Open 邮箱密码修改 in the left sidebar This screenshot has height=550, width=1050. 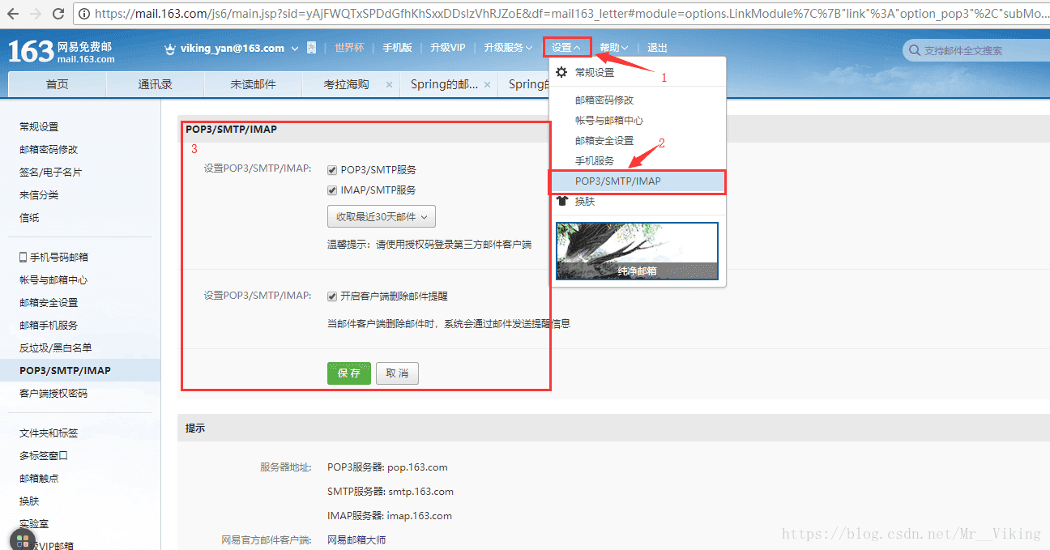tap(49, 150)
